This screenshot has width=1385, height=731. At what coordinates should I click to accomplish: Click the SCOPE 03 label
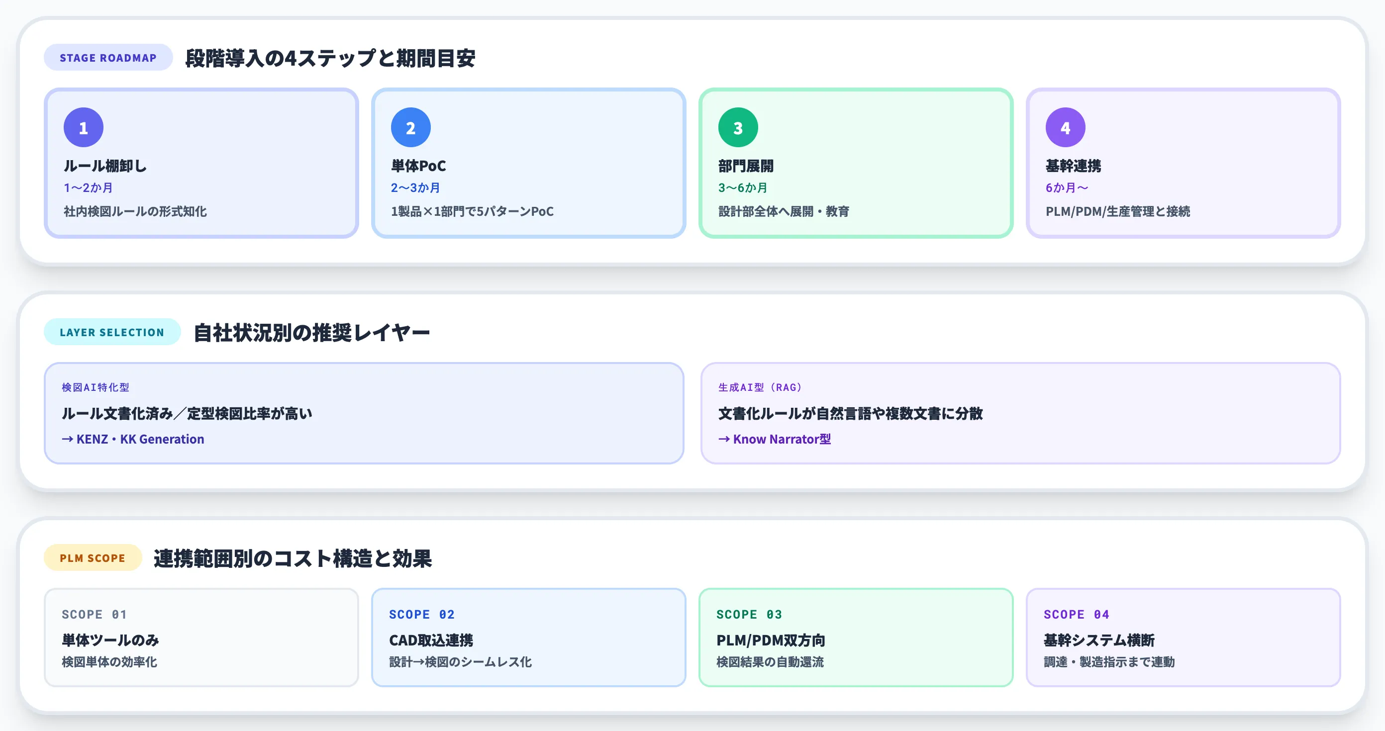pyautogui.click(x=749, y=614)
